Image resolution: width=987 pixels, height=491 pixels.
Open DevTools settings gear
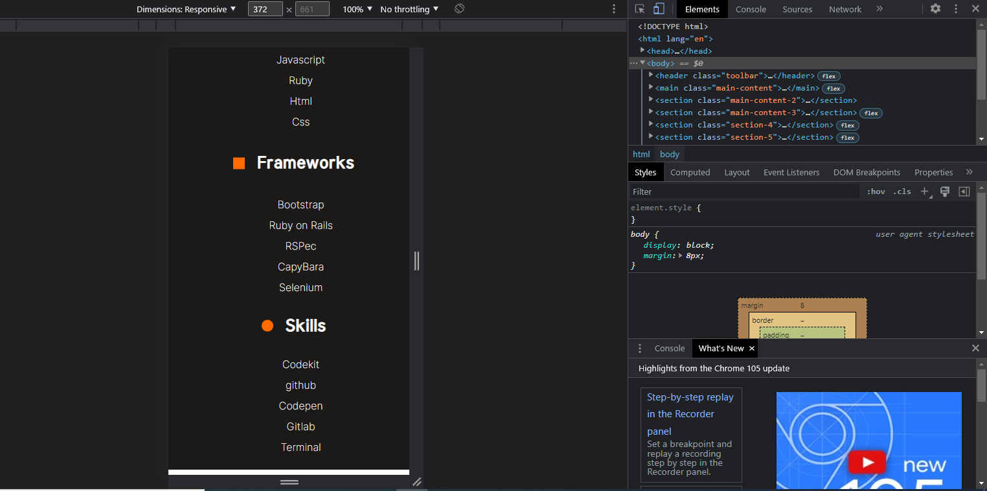(935, 9)
